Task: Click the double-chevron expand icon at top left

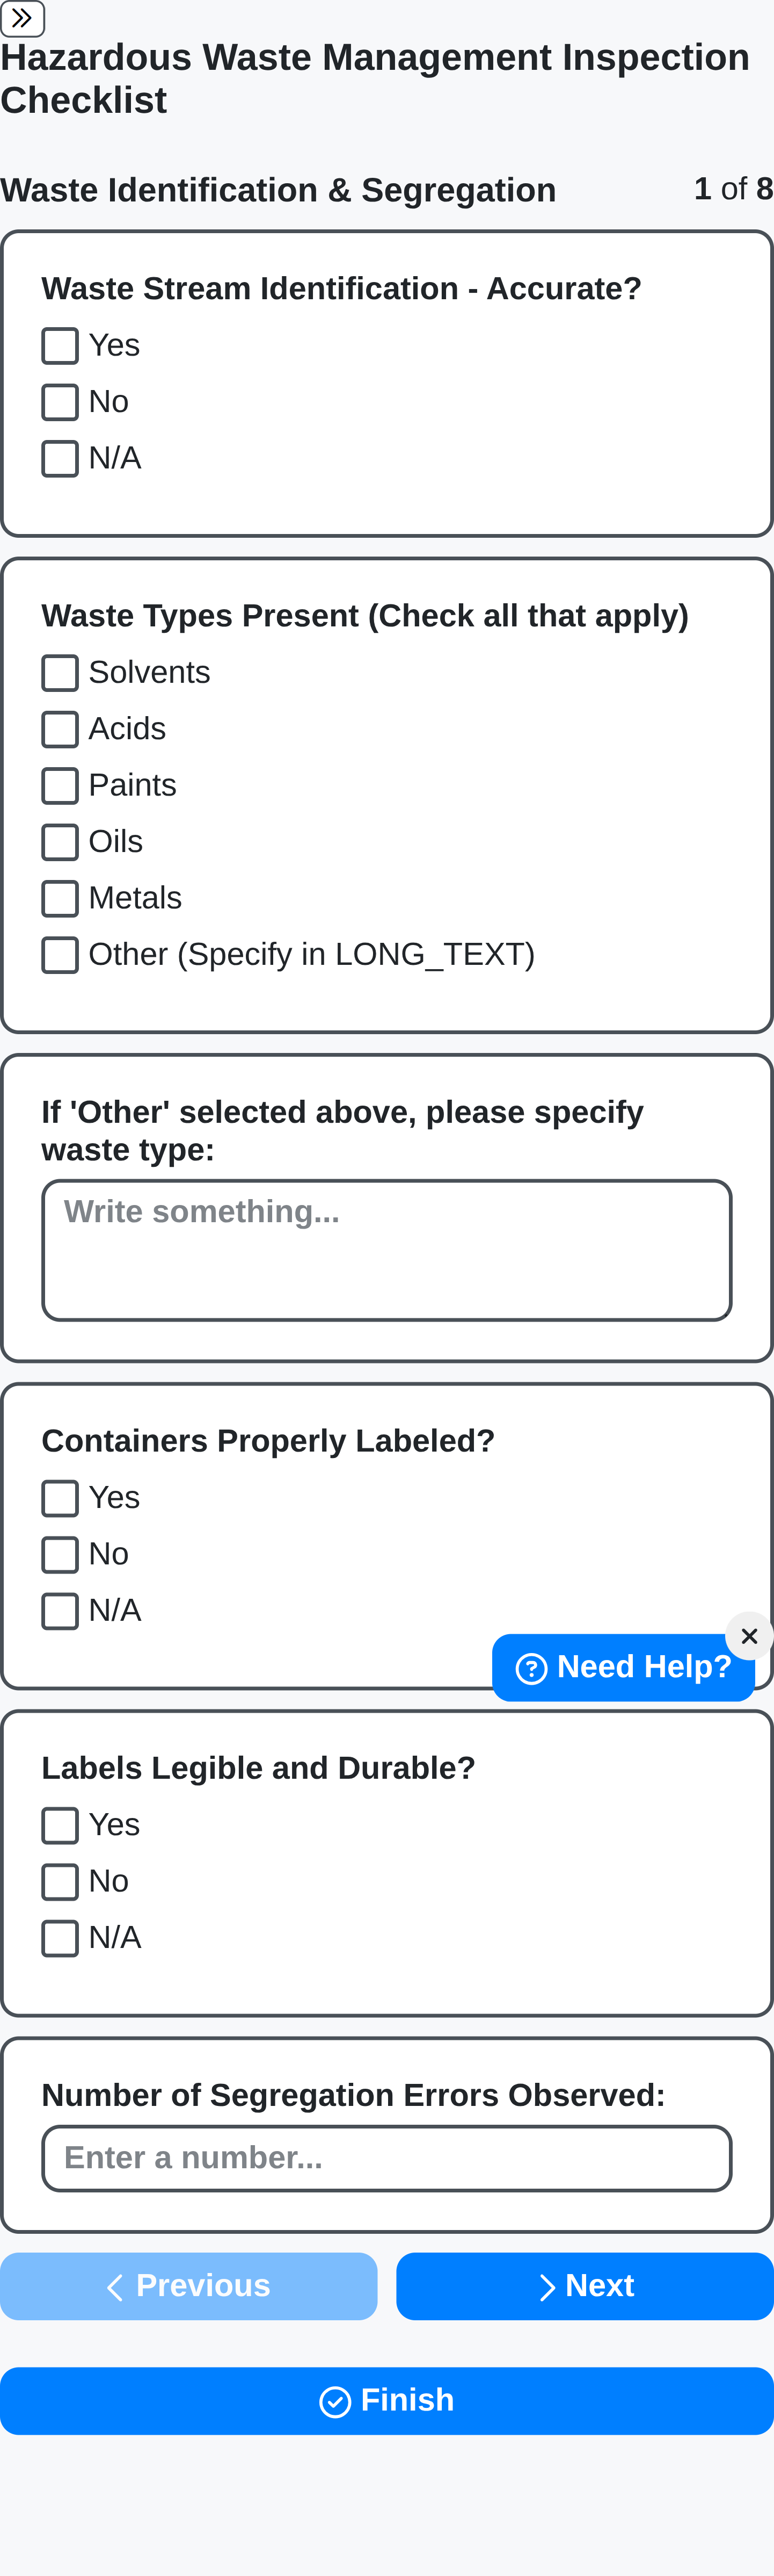Action: tap(22, 18)
